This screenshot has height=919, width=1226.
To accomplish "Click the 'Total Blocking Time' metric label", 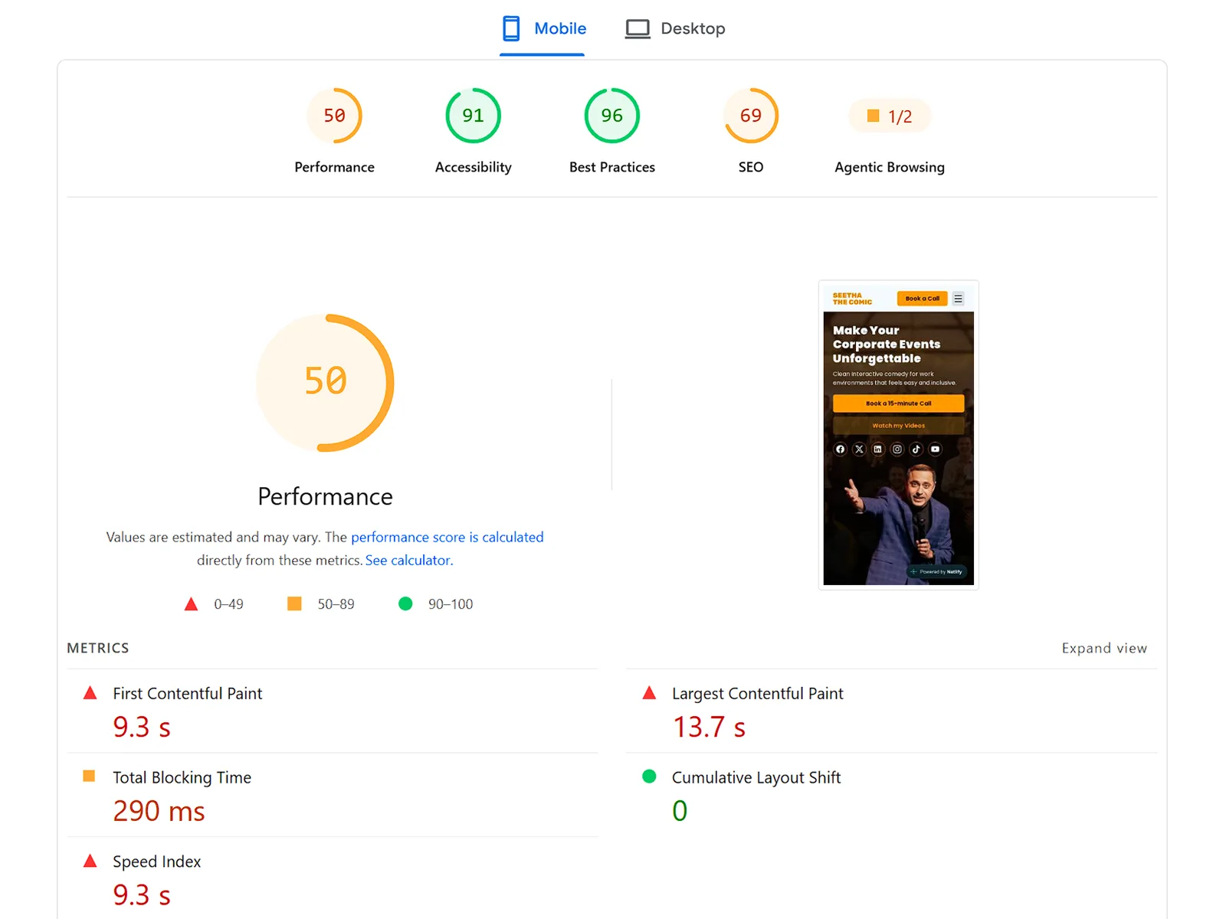I will 182,777.
